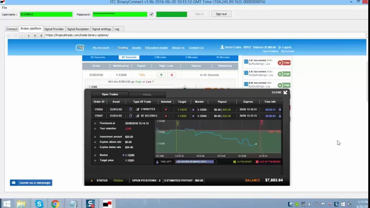Open the About Us link
Screen dimensions: 370x208
[178, 48]
